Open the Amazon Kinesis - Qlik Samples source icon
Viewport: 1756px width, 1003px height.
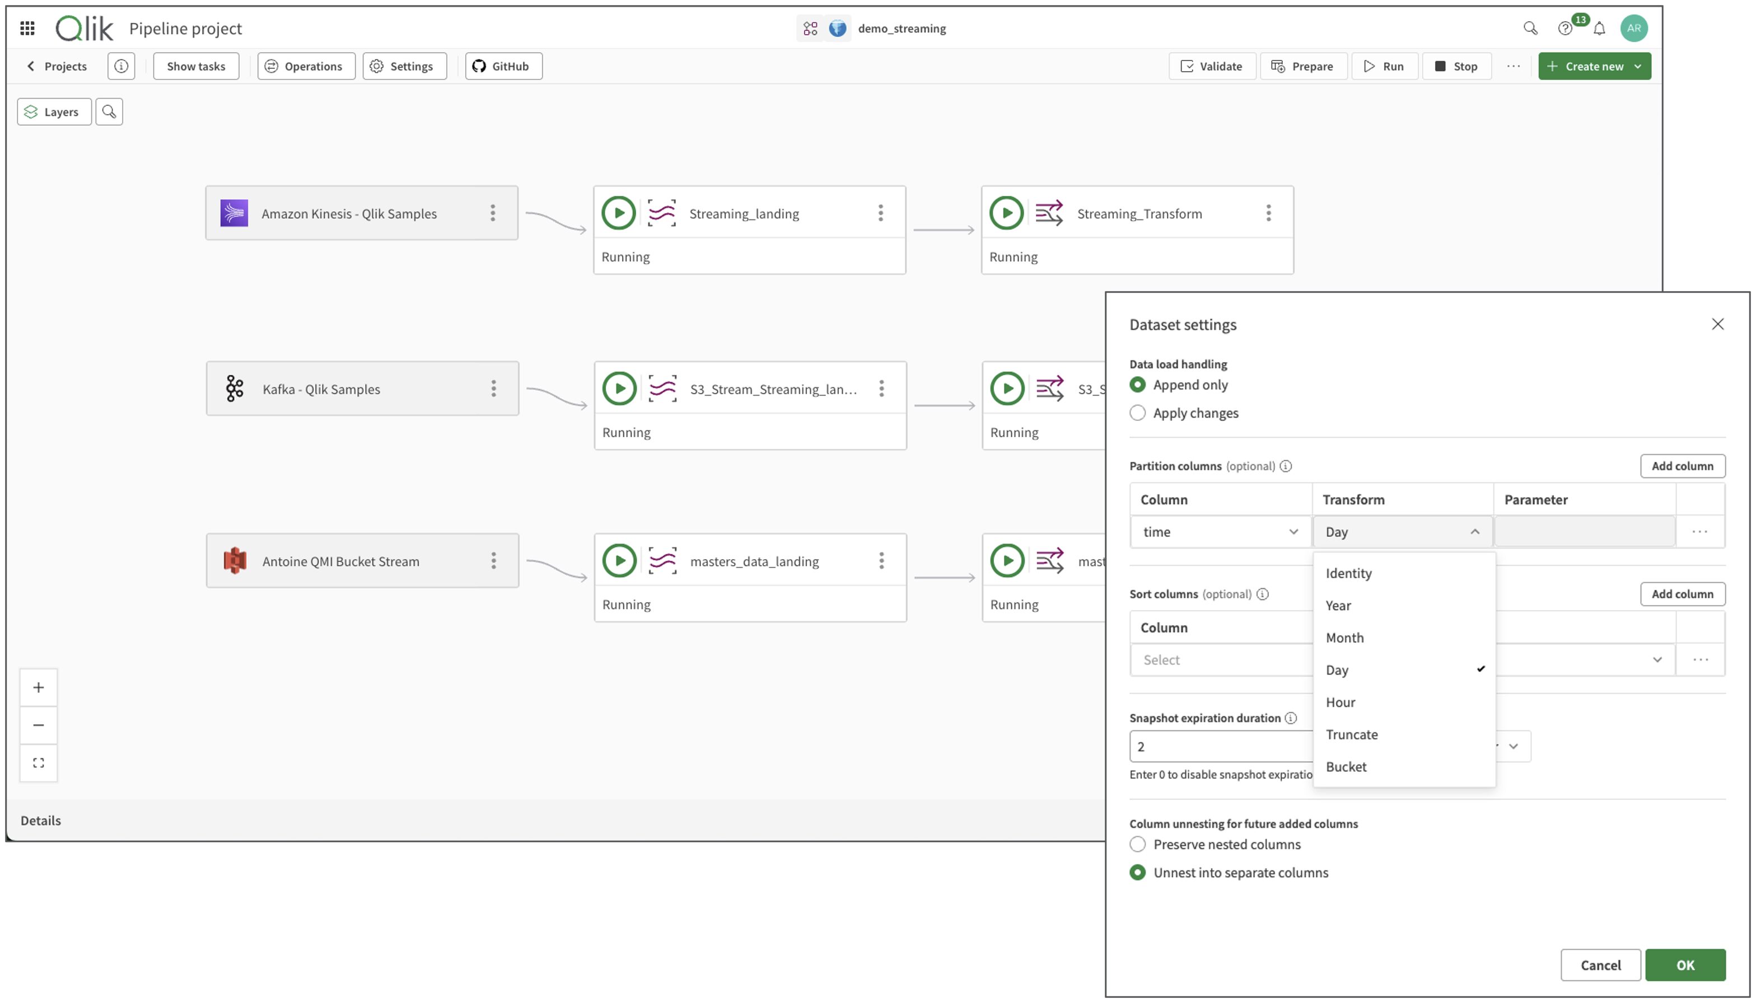(233, 213)
